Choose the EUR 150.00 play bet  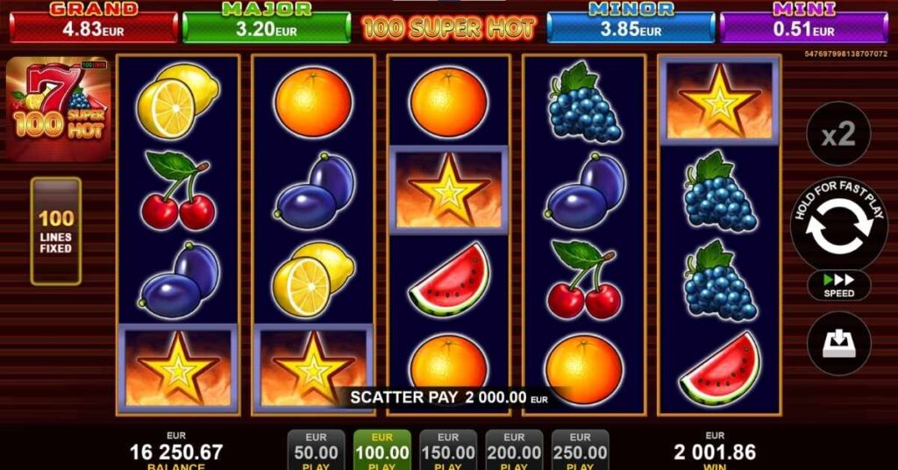click(x=448, y=450)
